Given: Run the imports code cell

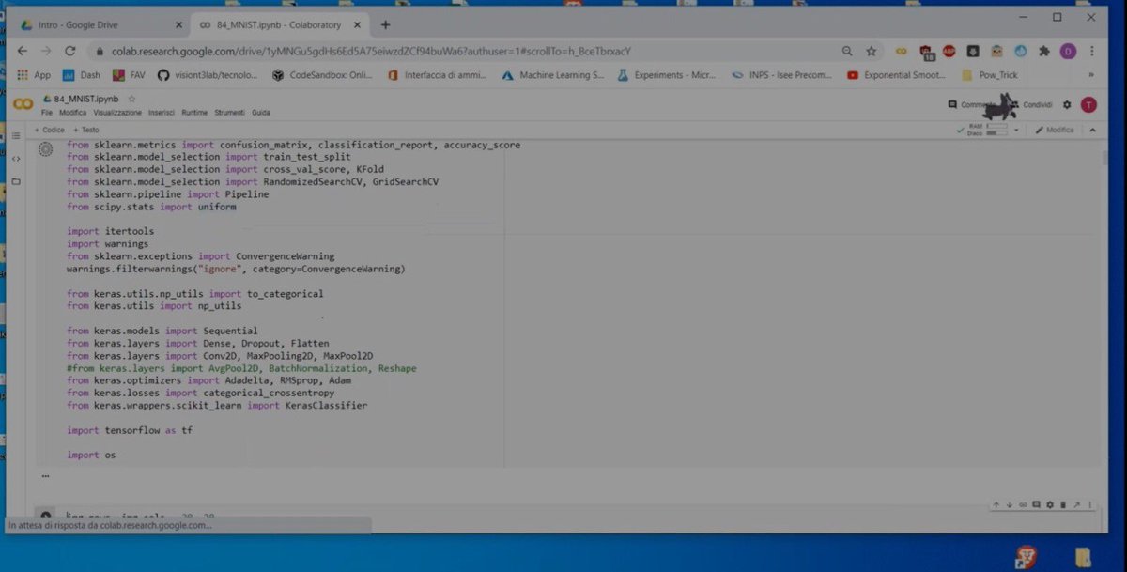Looking at the screenshot, I should pos(45,148).
